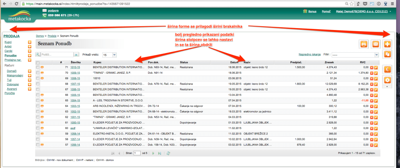This screenshot has height=168, width=400.
Task: Click the magnifier search icon
Action: click(38, 55)
